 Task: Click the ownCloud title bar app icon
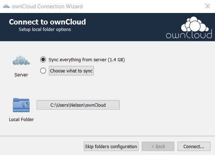[x=6, y=6]
